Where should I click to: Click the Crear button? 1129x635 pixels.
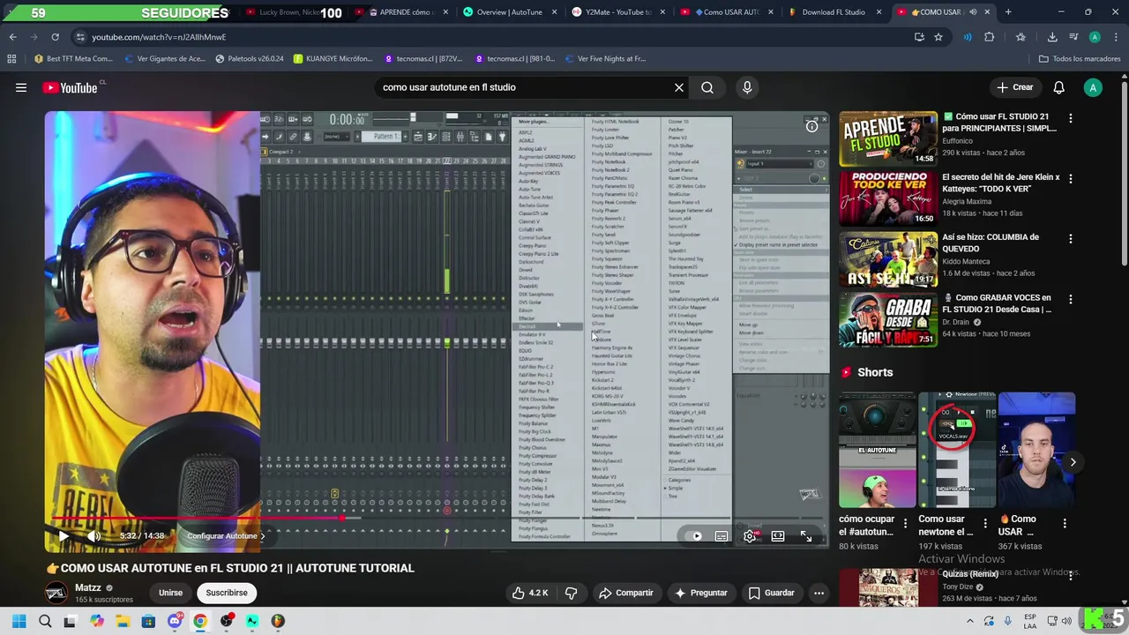coord(1014,87)
